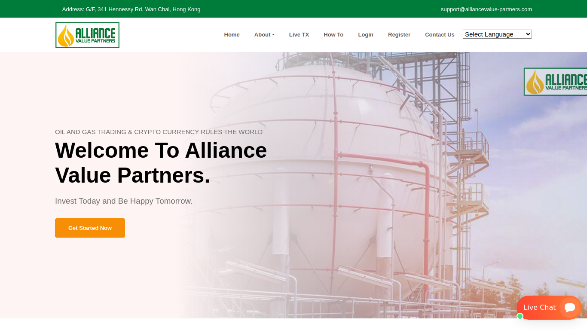The height and width of the screenshot is (330, 587).
Task: Open the Select Language dropdown
Action: tap(497, 34)
